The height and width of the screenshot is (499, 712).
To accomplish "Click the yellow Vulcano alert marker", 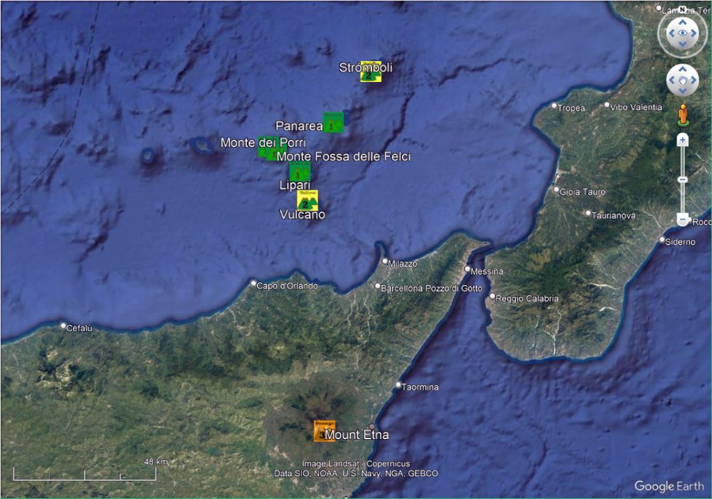I will click(307, 200).
